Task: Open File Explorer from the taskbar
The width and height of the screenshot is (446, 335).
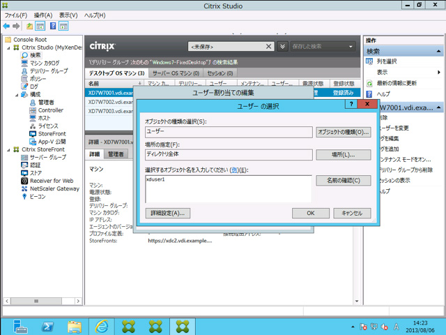Action: click(x=75, y=327)
